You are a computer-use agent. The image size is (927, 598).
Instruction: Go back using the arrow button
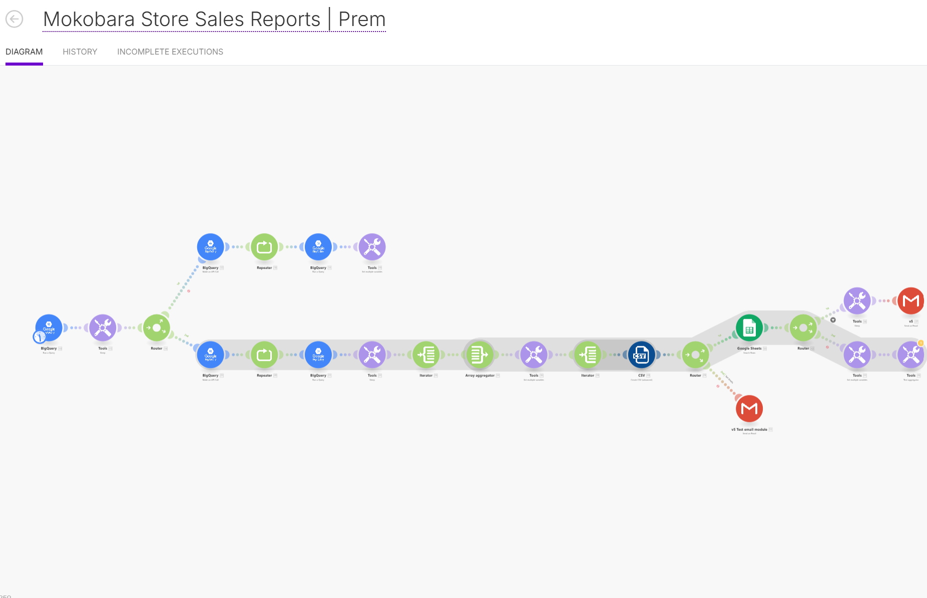pos(15,20)
